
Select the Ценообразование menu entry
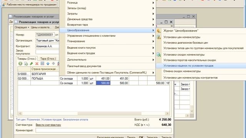pos(108,30)
